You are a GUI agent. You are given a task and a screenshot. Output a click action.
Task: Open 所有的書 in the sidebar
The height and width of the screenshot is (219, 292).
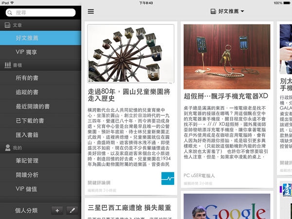tap(40, 78)
